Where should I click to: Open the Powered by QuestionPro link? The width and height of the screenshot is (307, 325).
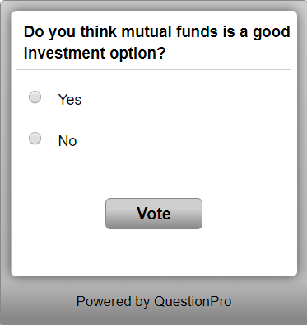[x=154, y=301]
